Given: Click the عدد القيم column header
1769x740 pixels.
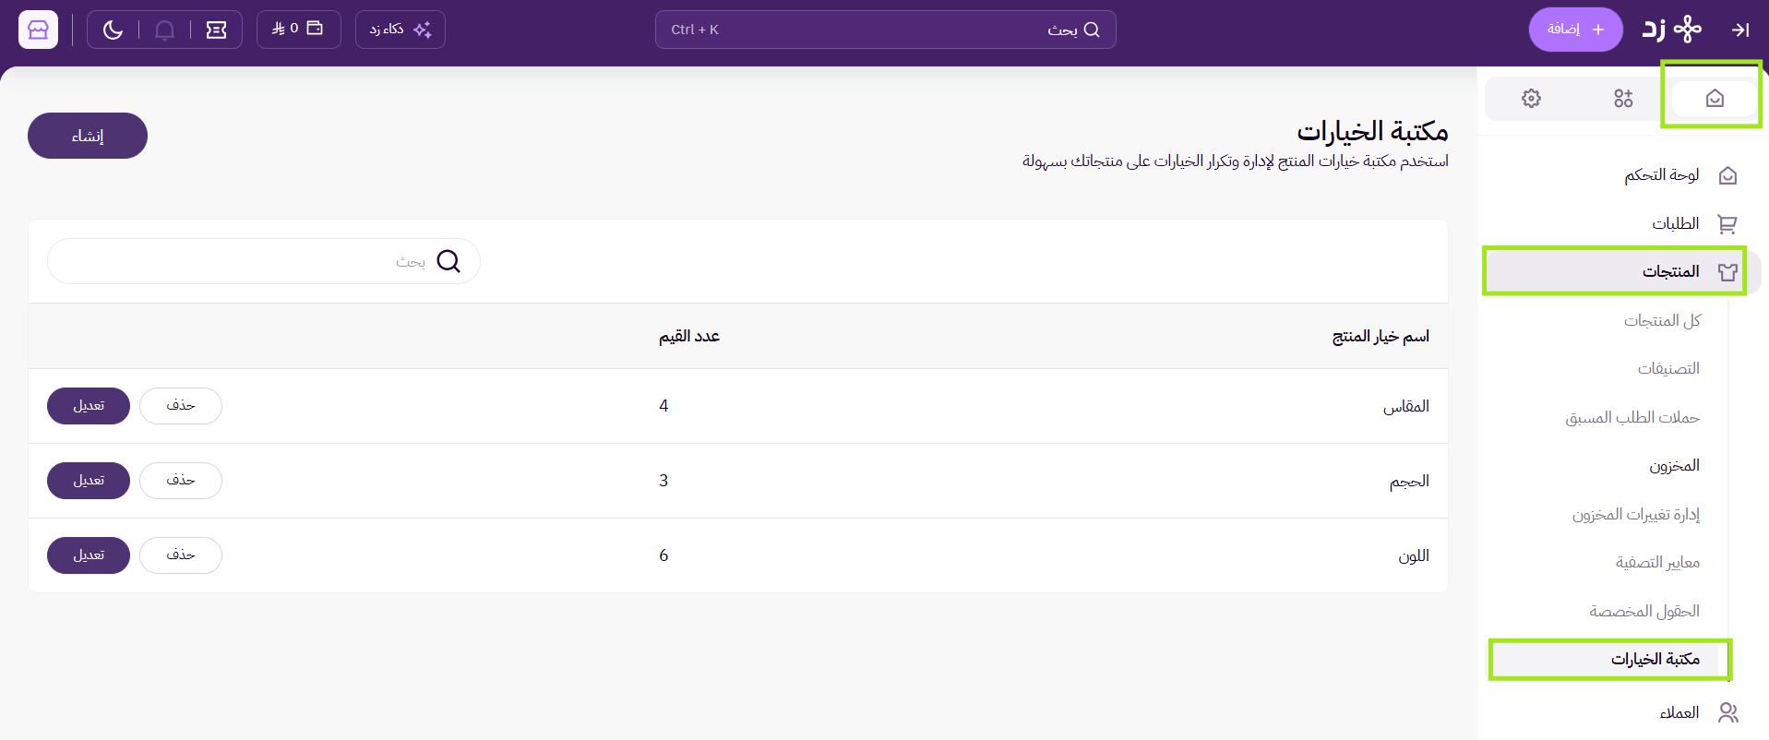Looking at the screenshot, I should click(x=689, y=336).
